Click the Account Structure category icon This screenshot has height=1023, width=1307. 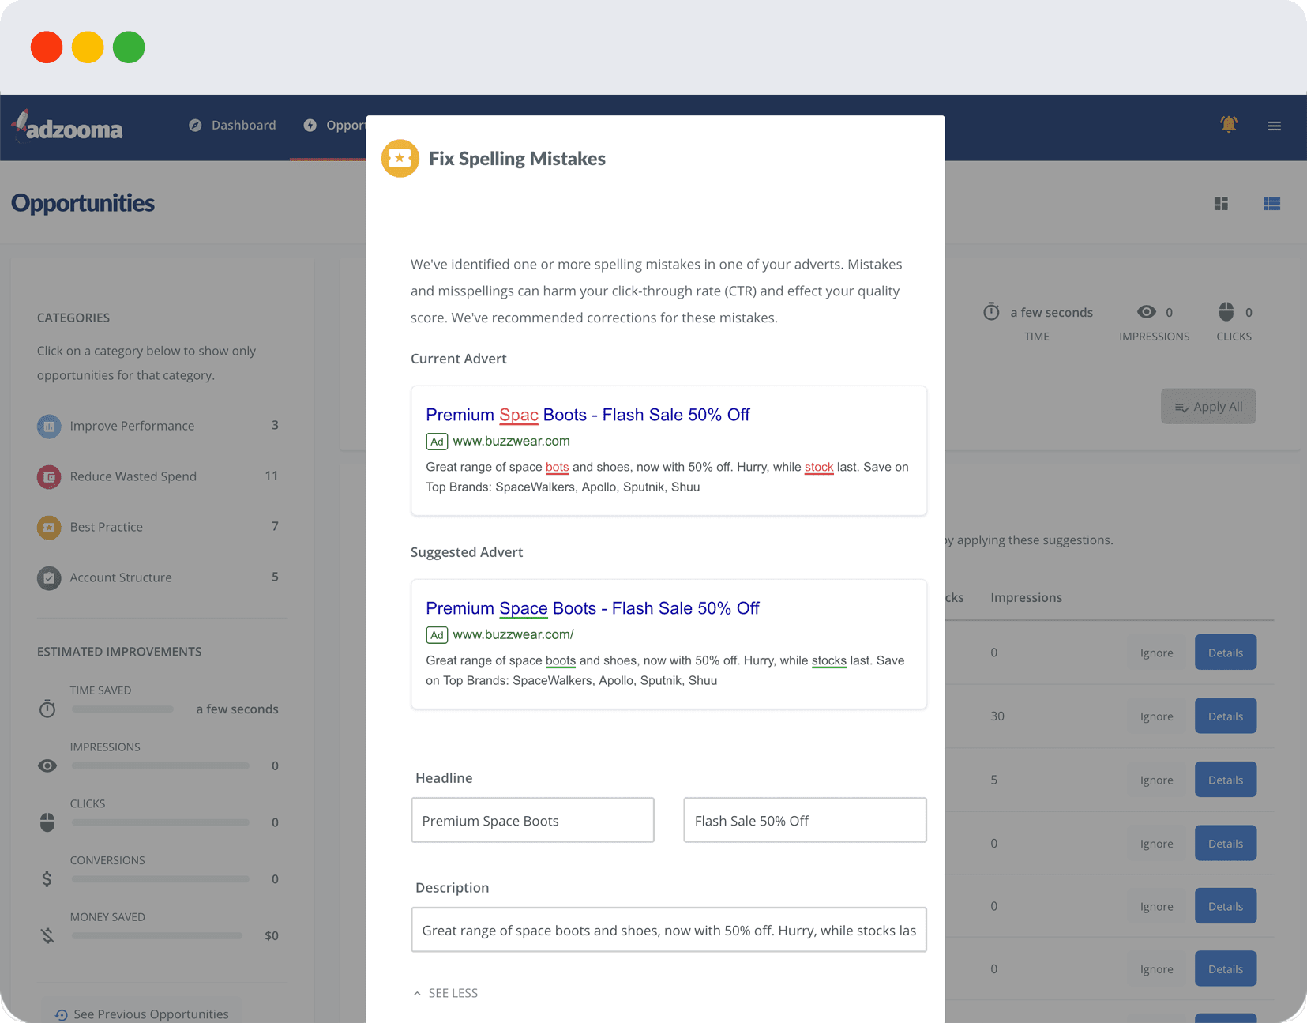[x=49, y=577]
